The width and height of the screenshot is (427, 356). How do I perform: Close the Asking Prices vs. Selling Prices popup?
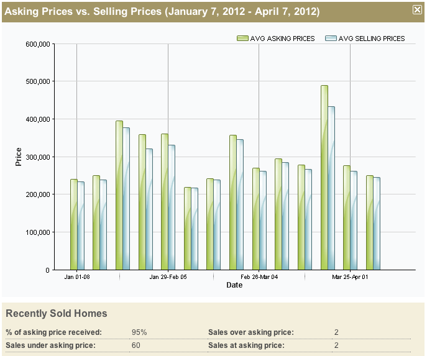pyautogui.click(x=417, y=10)
